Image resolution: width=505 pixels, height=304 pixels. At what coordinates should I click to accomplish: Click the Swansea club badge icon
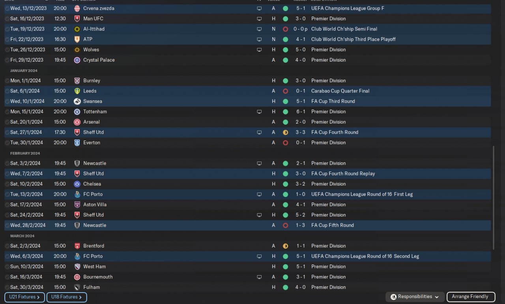point(77,101)
